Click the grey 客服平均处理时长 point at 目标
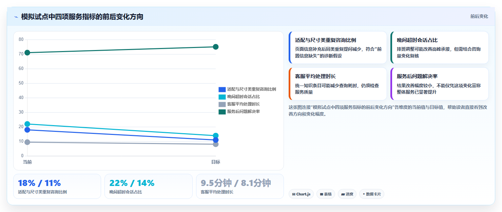The height and width of the screenshot is (212, 502). coord(216,144)
